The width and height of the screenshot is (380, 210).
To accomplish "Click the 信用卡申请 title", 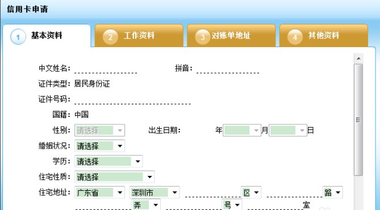I will point(27,9).
